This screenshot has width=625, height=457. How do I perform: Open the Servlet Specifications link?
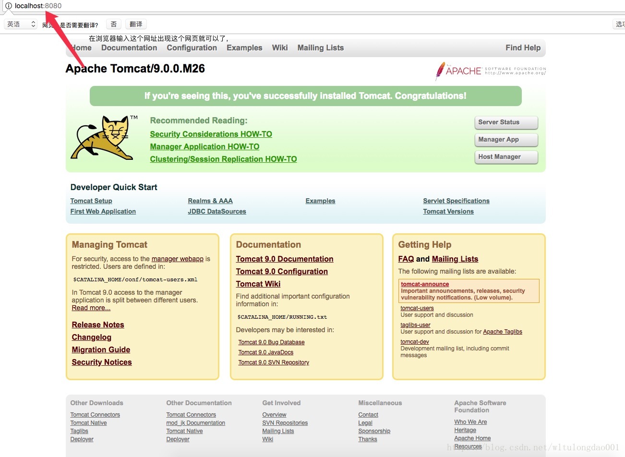[456, 201]
